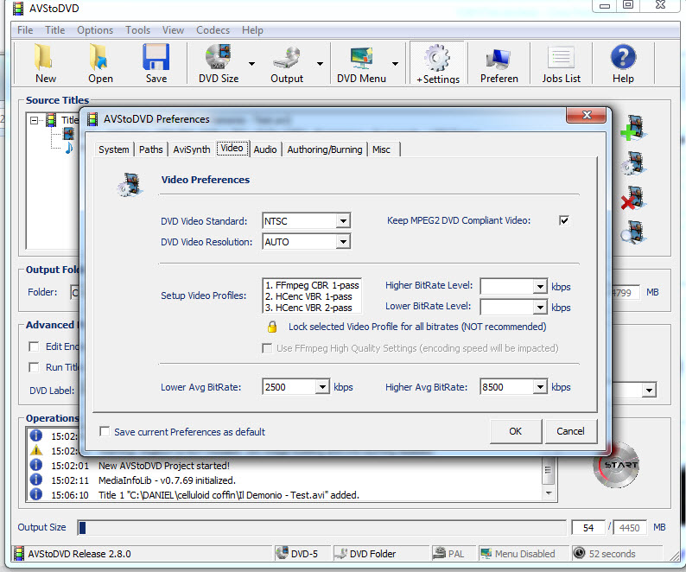Click the output size 54 value field
This screenshot has height=572, width=686.
(588, 527)
